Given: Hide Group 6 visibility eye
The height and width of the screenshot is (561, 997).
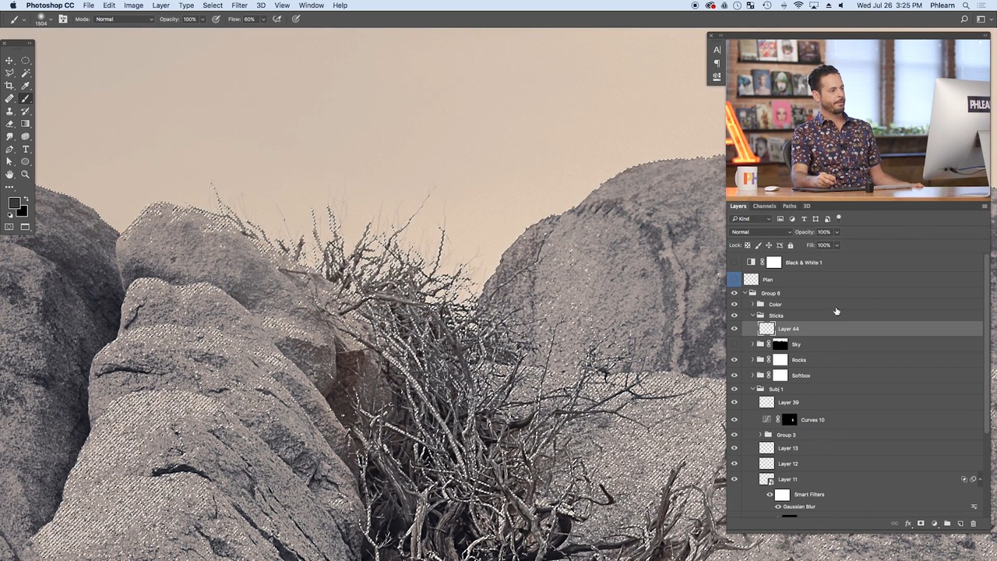Looking at the screenshot, I should point(734,293).
